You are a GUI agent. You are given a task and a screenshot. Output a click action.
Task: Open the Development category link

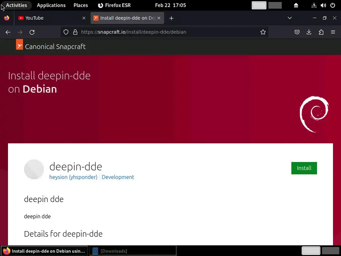[x=118, y=177]
